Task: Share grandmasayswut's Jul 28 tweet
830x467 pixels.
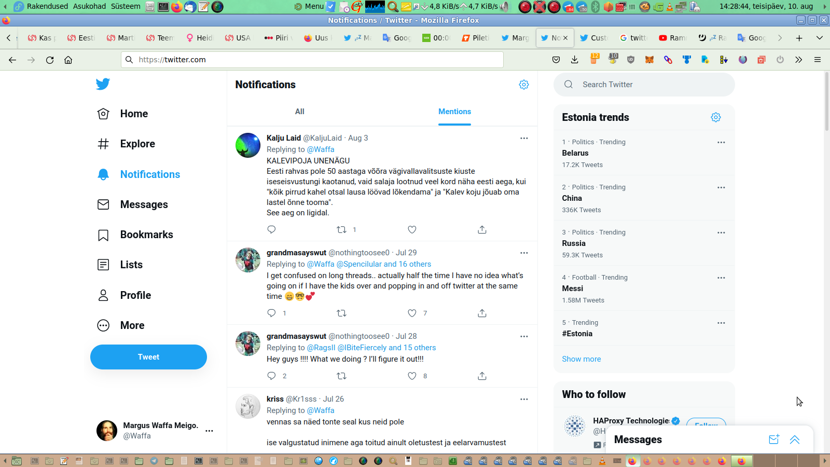Action: [482, 376]
